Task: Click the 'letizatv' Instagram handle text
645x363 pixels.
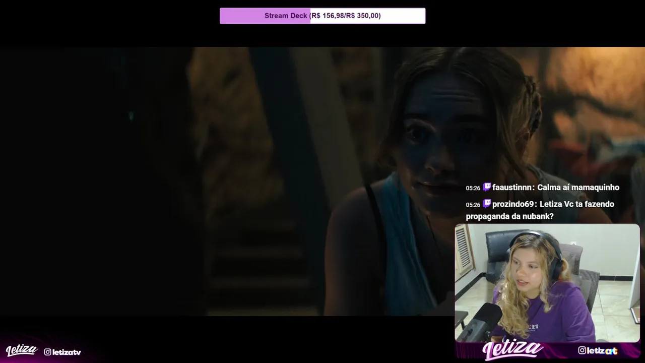Action: point(67,352)
